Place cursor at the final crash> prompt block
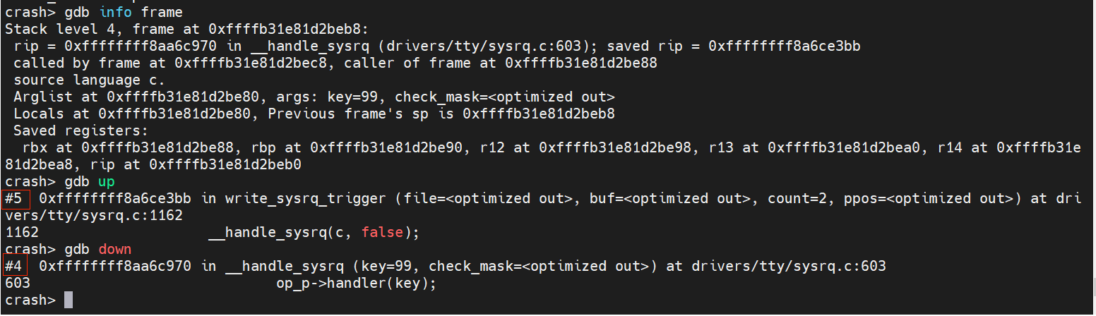This screenshot has width=1096, height=316. 68,300
